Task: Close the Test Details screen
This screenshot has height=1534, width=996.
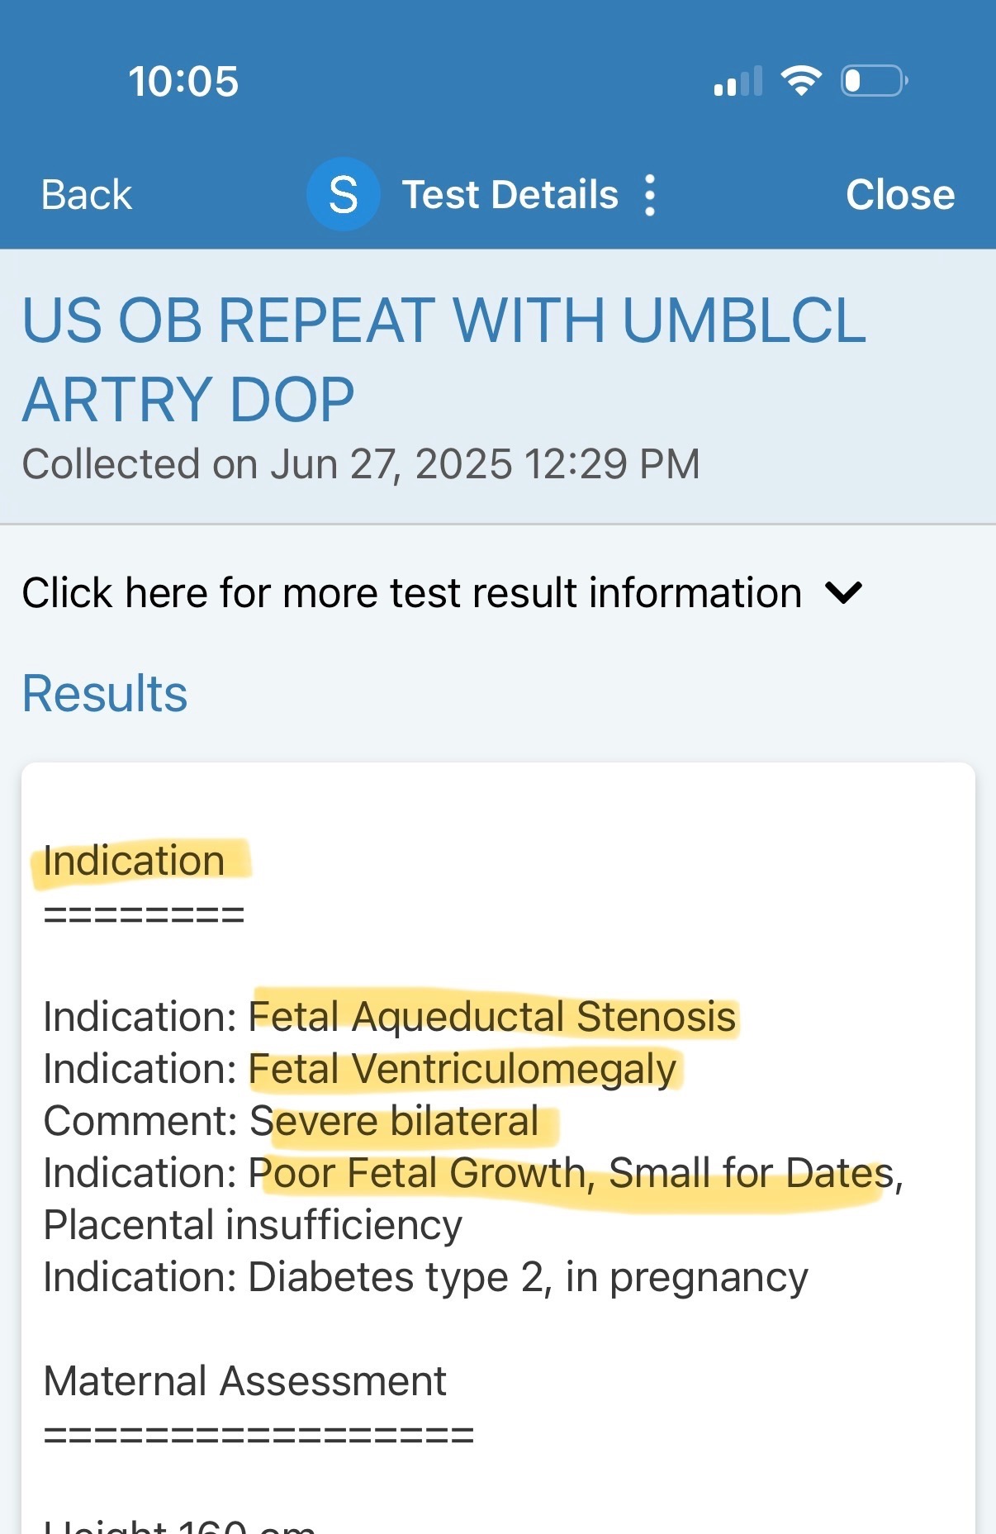Action: click(899, 195)
